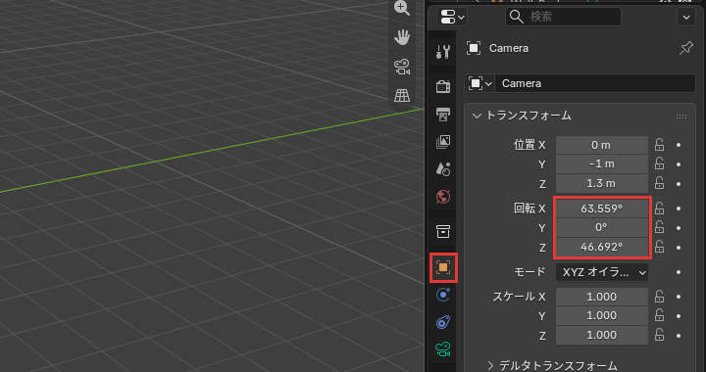Open properties editor type dropdown

(452, 17)
